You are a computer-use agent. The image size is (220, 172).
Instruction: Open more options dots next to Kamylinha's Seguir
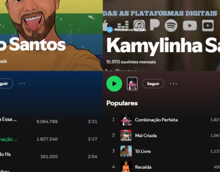173,84
